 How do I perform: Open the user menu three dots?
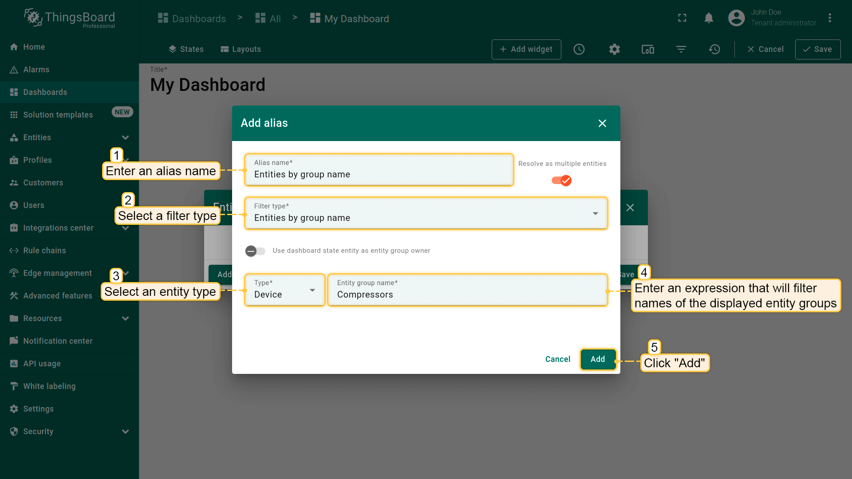[x=829, y=18]
